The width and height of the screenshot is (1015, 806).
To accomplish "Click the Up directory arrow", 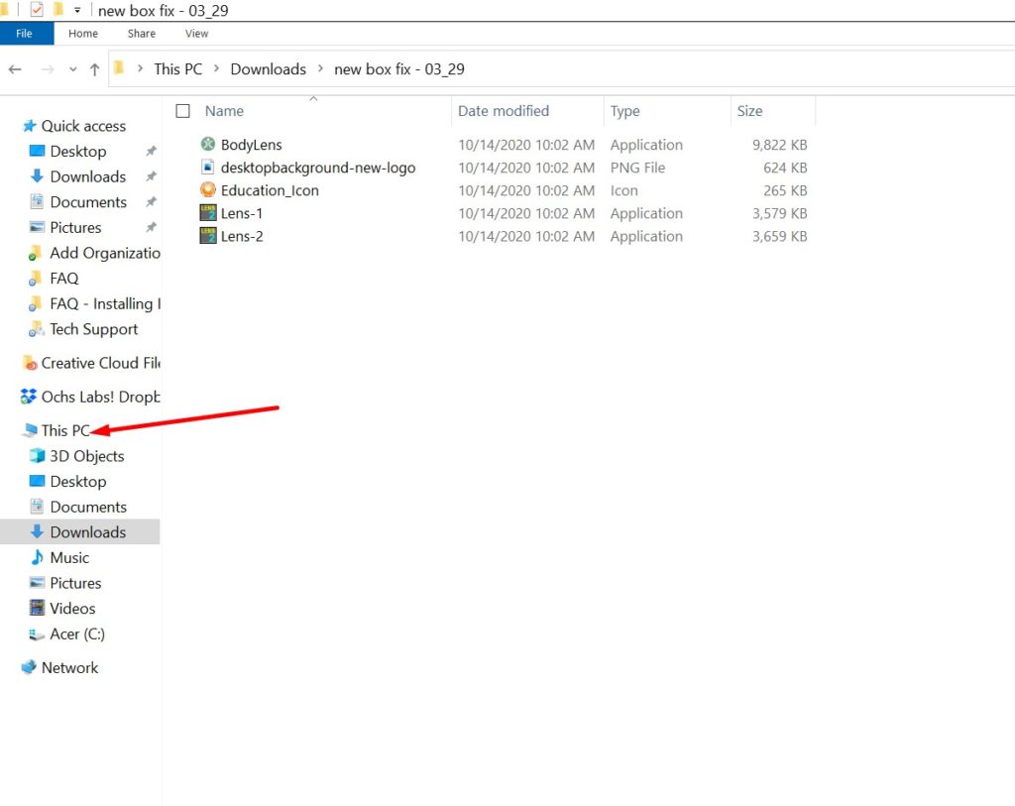I will (94, 69).
